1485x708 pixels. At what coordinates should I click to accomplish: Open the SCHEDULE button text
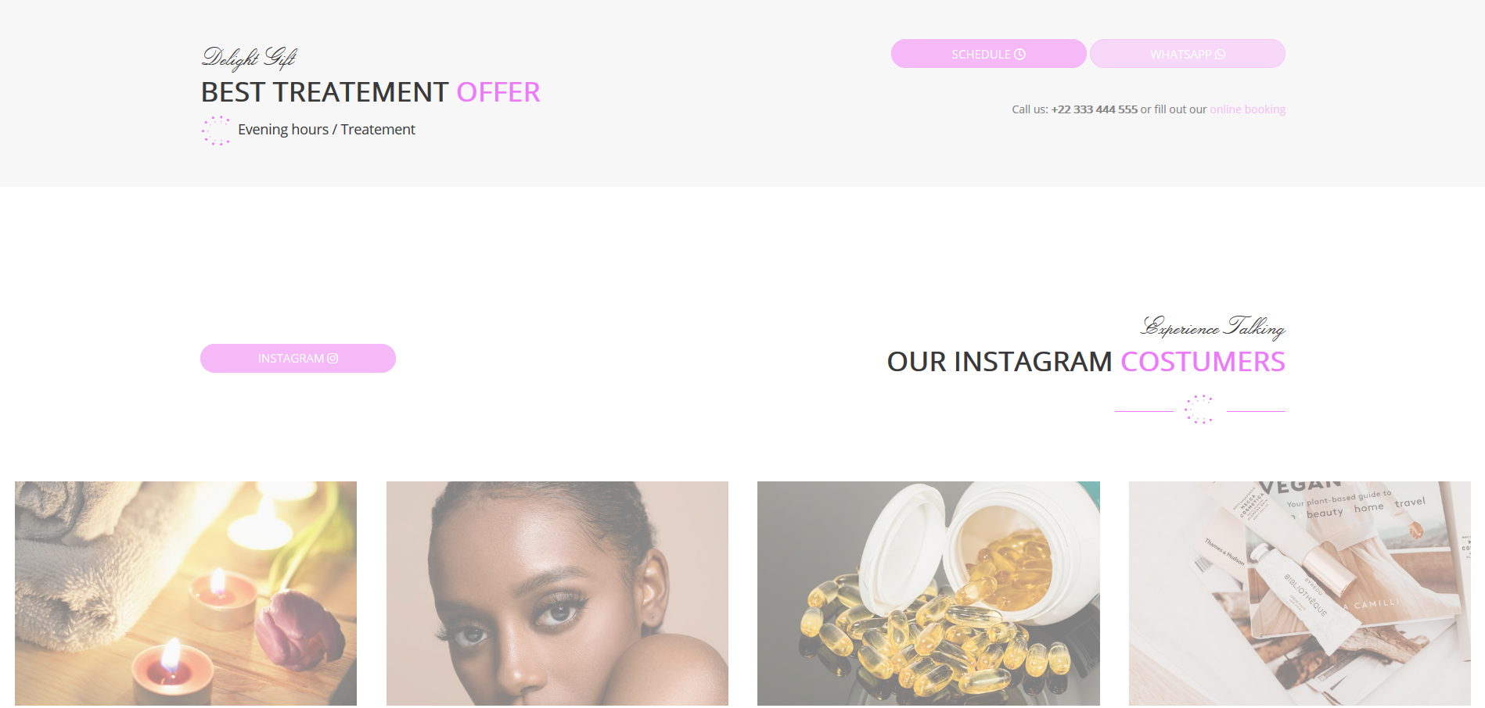pyautogui.click(x=981, y=54)
